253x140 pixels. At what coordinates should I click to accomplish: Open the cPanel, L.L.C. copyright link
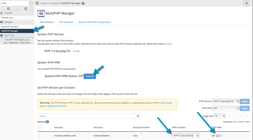pyautogui.click(x=24, y=40)
